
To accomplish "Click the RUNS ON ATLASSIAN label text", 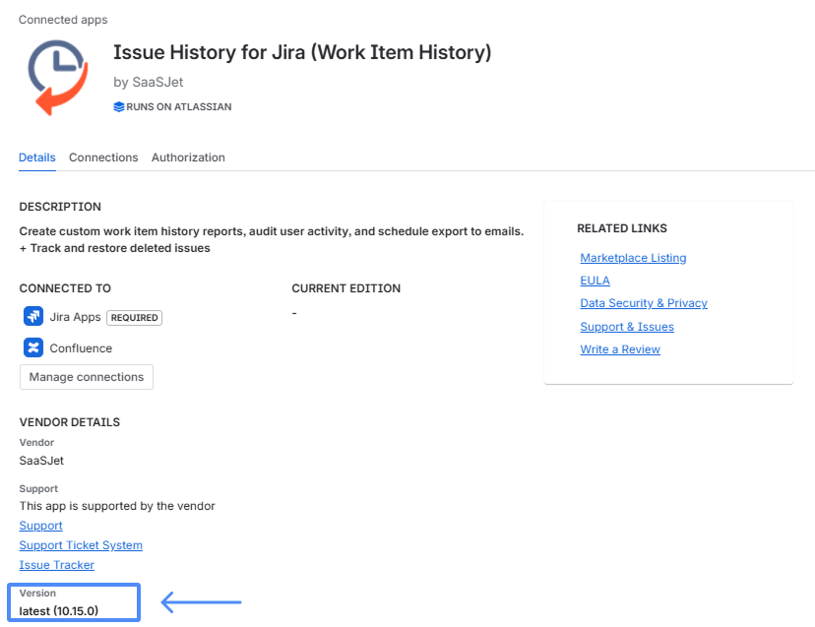I will (179, 107).
